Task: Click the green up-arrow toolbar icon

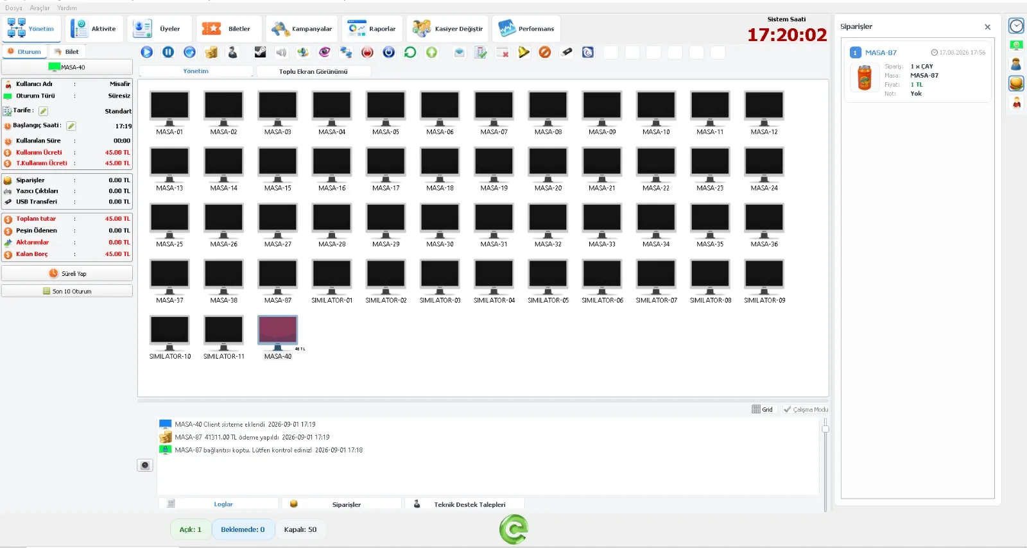Action: coord(432,52)
